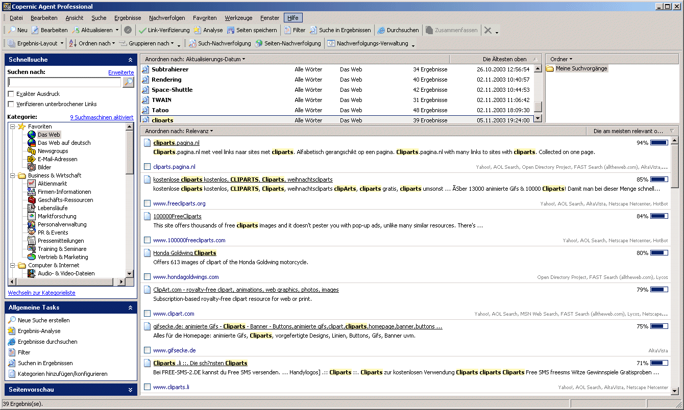Click Neue Suche erstellen task
This screenshot has height=410, width=684.
tap(43, 320)
